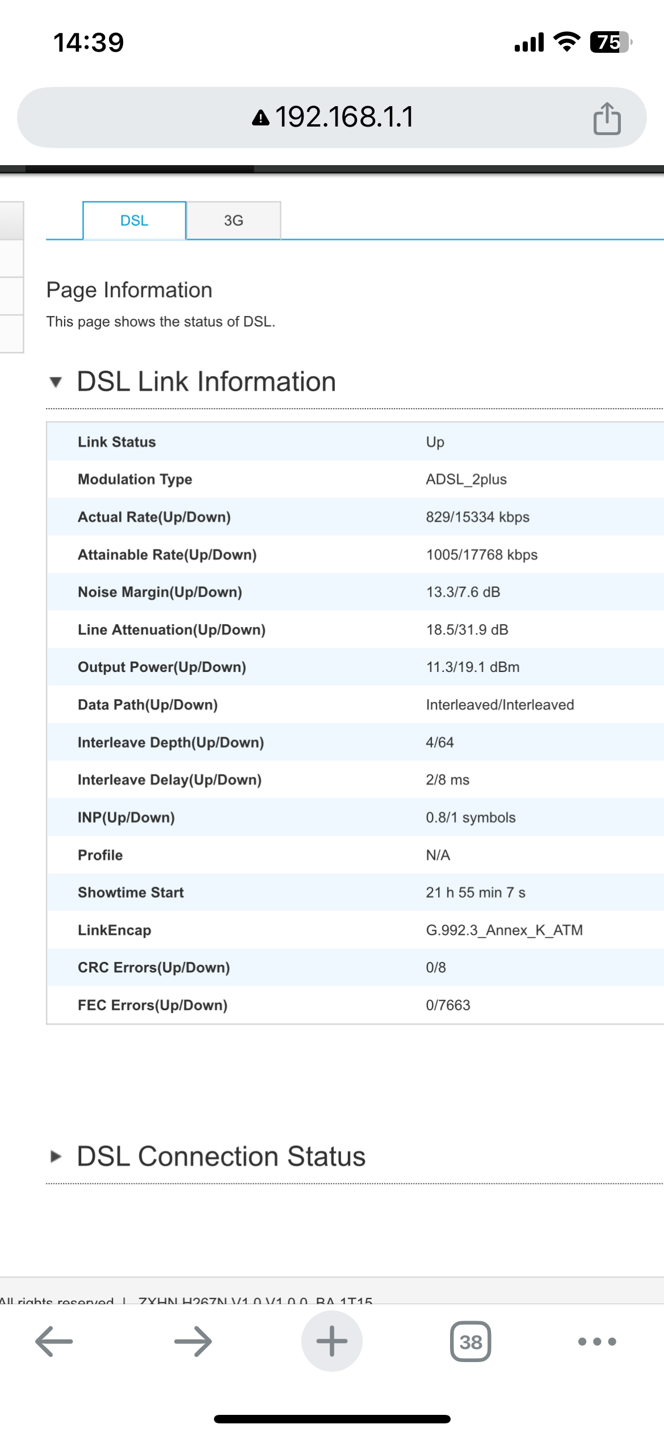Select the Output Power(Up/Down) label
The width and height of the screenshot is (664, 1437).
pyautogui.click(x=162, y=667)
